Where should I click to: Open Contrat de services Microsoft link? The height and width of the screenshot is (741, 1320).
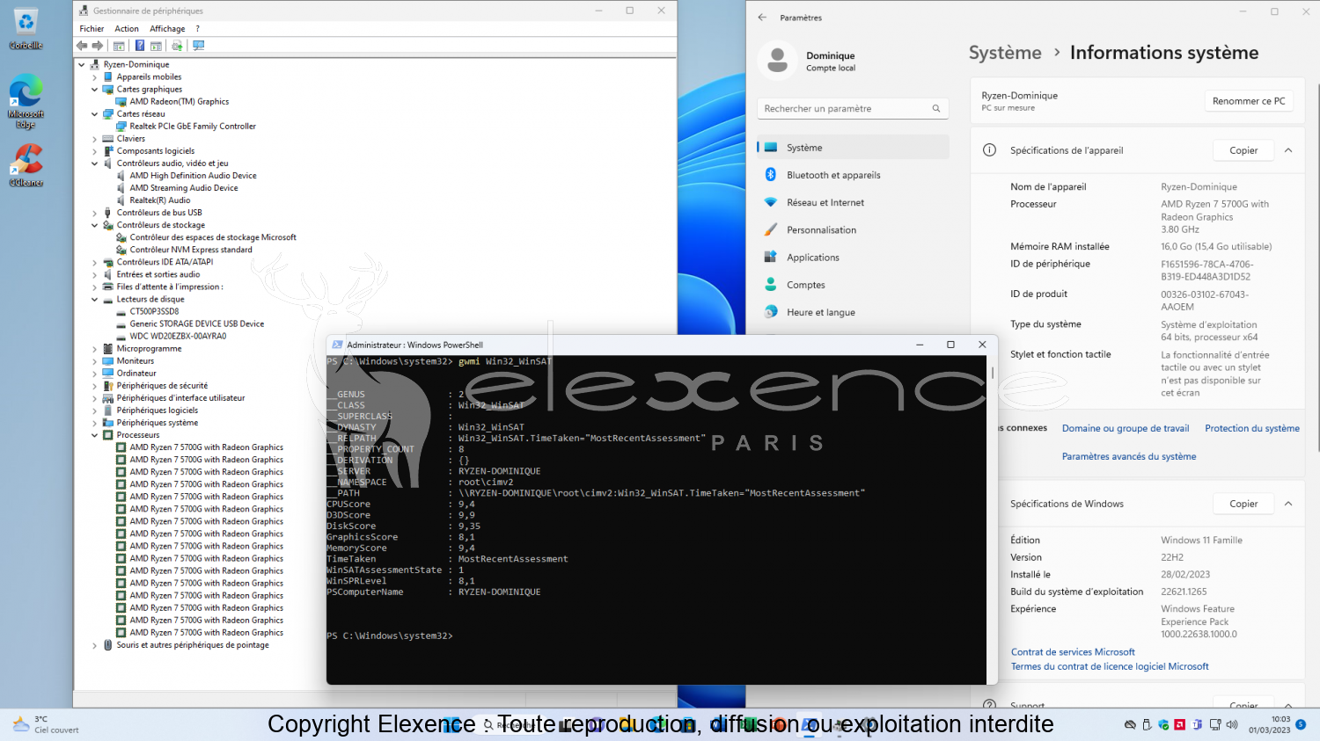[1073, 652]
